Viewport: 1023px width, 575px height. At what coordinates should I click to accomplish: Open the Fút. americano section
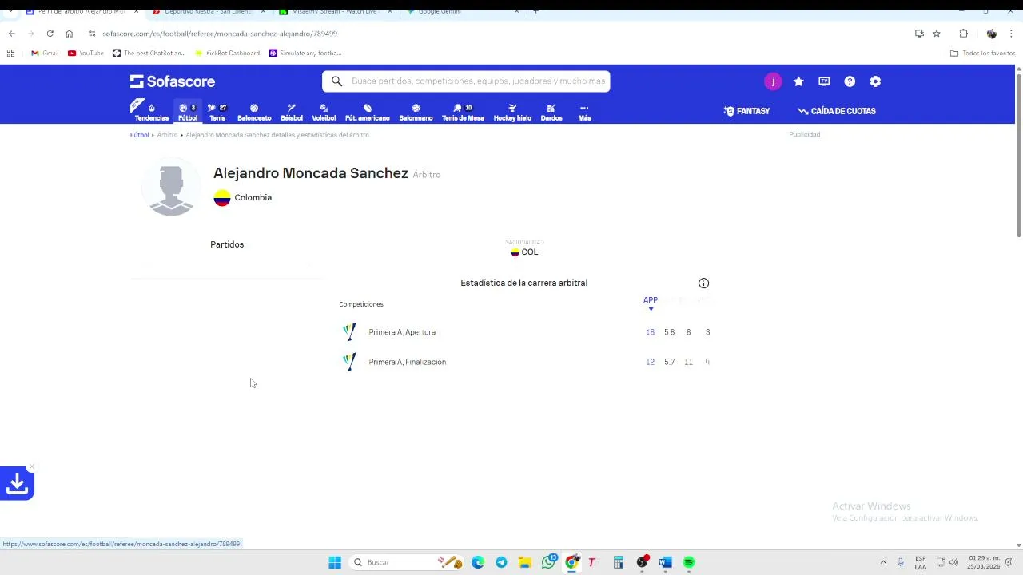coord(367,112)
